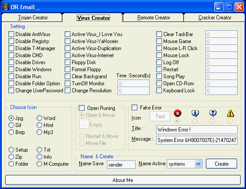Select the Zip icon radio button

click(11, 157)
